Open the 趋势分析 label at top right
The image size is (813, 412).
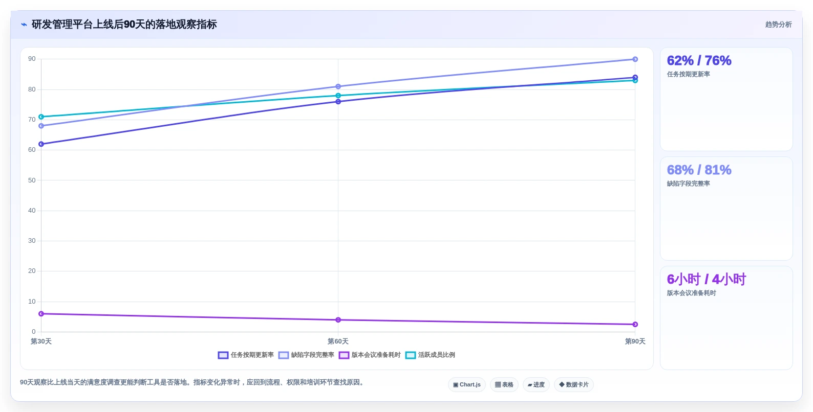[778, 25]
